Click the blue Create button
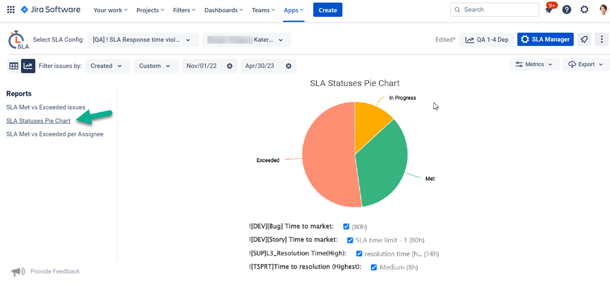 pyautogui.click(x=328, y=10)
